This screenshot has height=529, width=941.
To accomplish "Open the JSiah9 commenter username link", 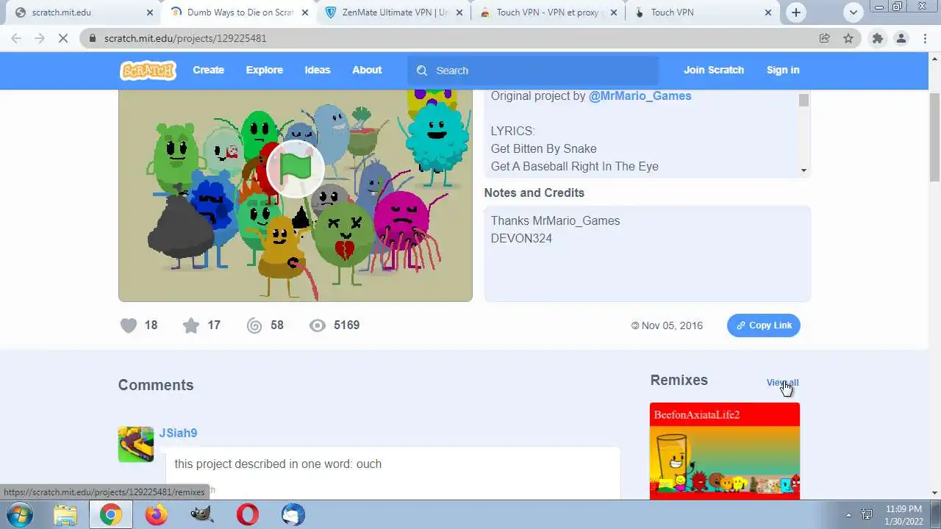I will click(178, 433).
